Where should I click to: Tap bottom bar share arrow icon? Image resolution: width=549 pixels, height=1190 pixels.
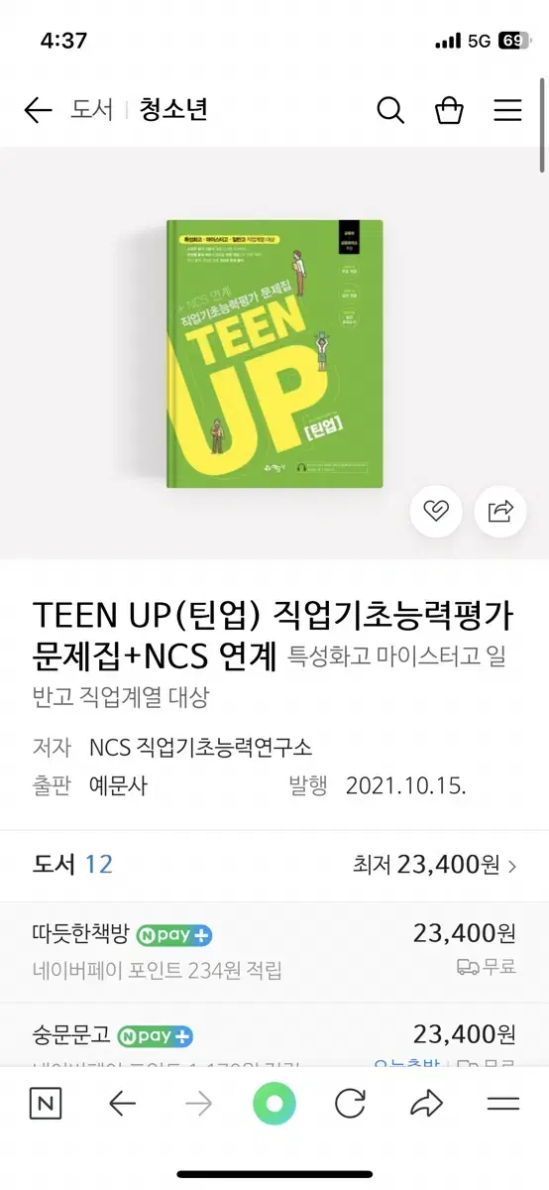[x=426, y=1104]
